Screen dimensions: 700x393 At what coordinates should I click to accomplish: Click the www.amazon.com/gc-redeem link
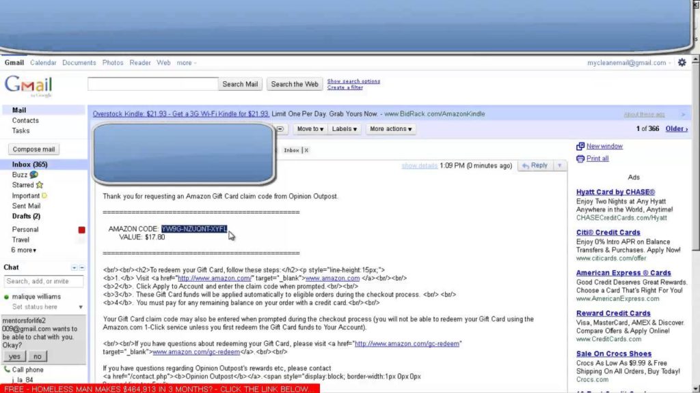click(x=196, y=352)
